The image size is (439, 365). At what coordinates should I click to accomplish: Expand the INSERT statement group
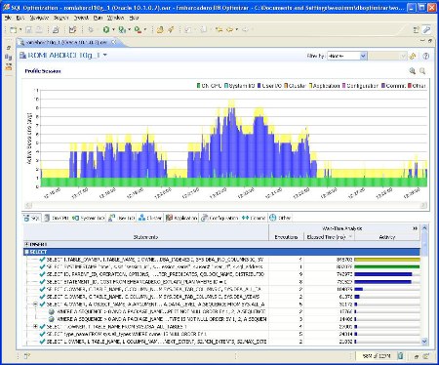27,244
